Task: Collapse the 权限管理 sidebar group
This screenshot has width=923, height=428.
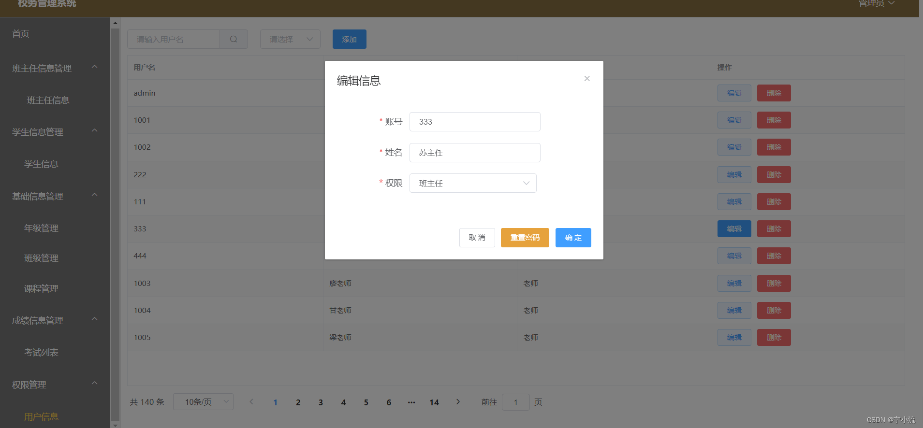Action: [95, 384]
